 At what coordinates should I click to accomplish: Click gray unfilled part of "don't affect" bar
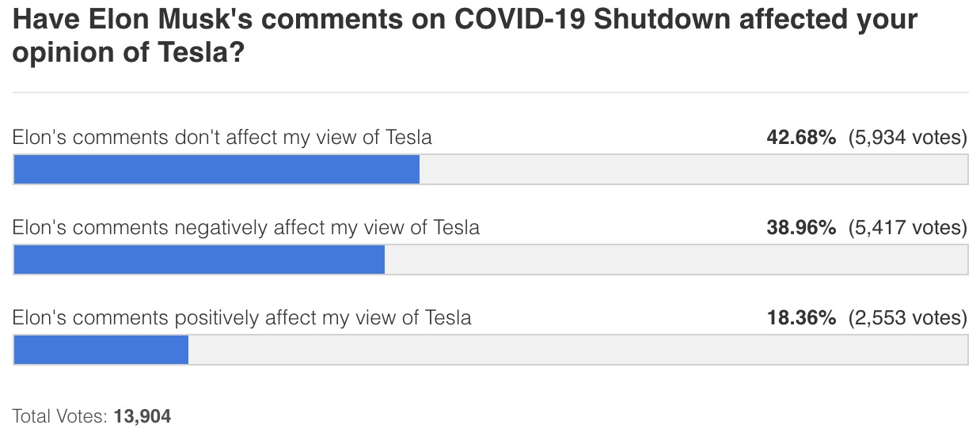click(x=693, y=169)
